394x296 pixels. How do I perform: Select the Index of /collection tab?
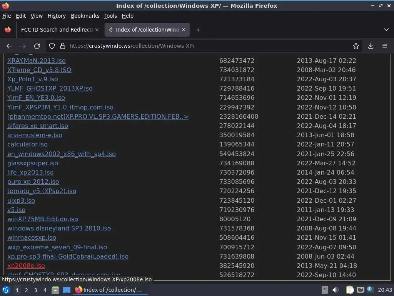pyautogui.click(x=147, y=30)
